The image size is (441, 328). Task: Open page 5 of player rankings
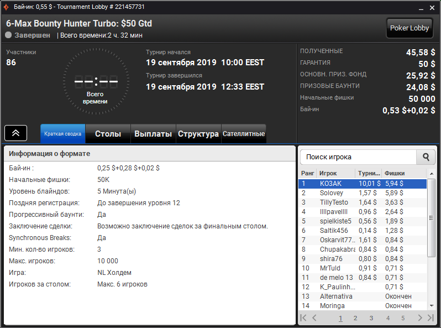coord(403,318)
